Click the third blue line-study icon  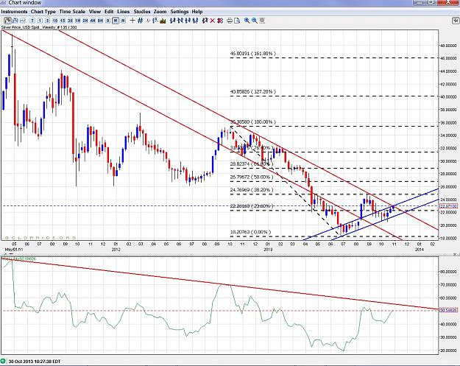pos(188,21)
